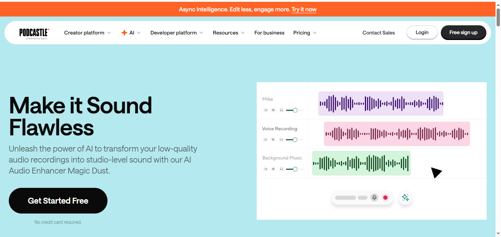Image resolution: width=501 pixels, height=237 pixels.
Task: Click the Podcastle logo
Action: 34,33
